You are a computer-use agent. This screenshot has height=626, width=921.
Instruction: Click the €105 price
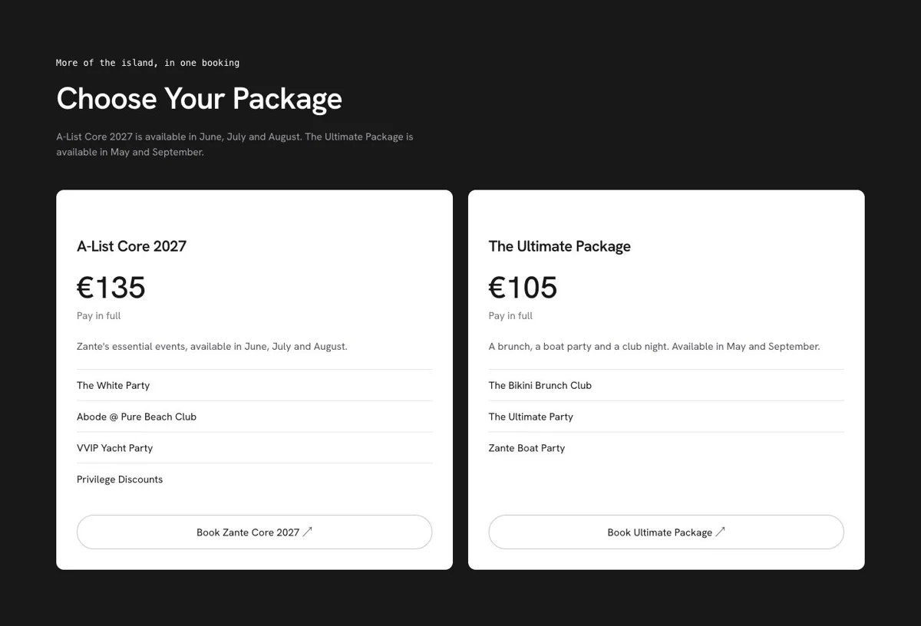pos(523,288)
